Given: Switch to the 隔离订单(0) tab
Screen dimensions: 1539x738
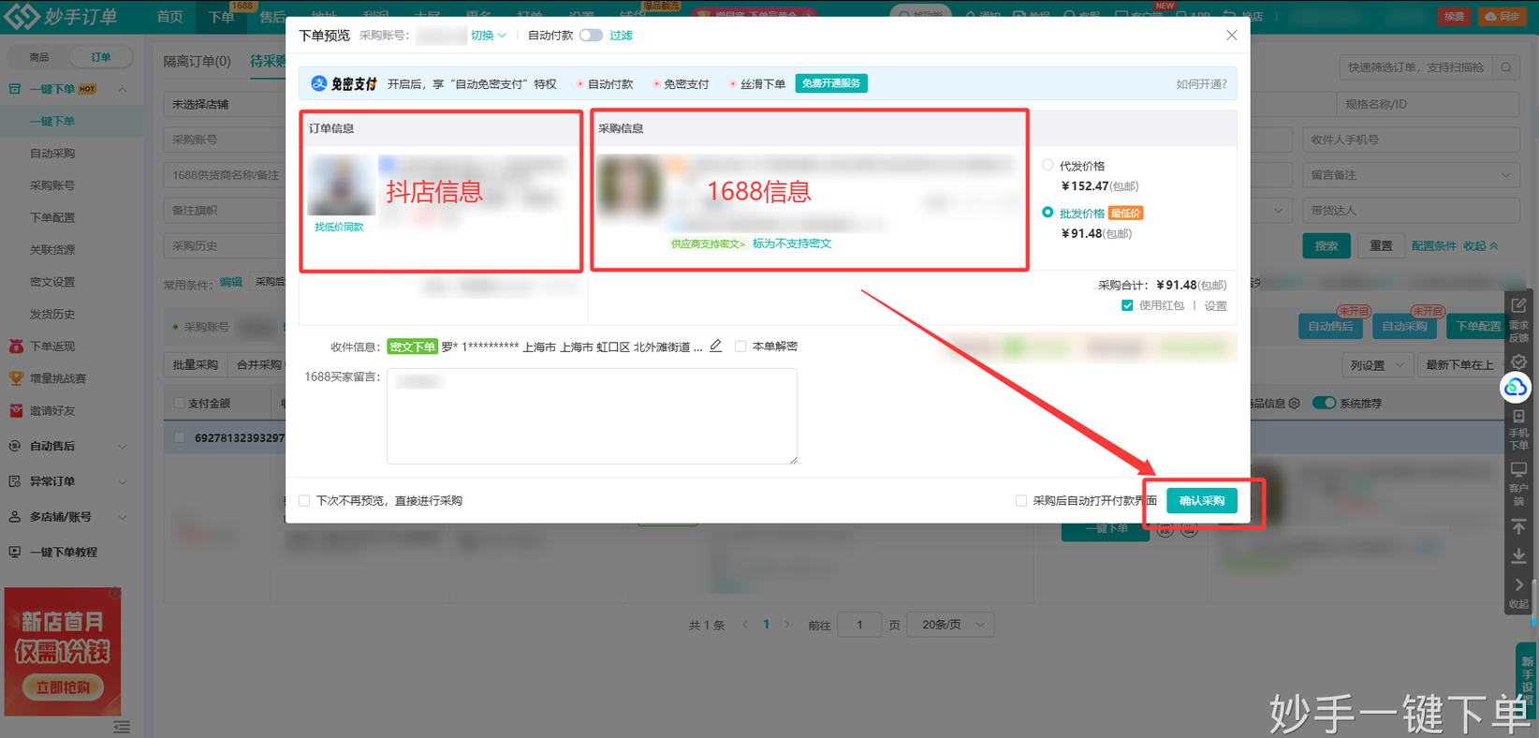Looking at the screenshot, I should (197, 61).
